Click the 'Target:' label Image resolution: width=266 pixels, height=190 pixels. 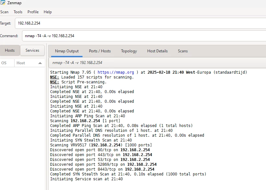pos(6,23)
